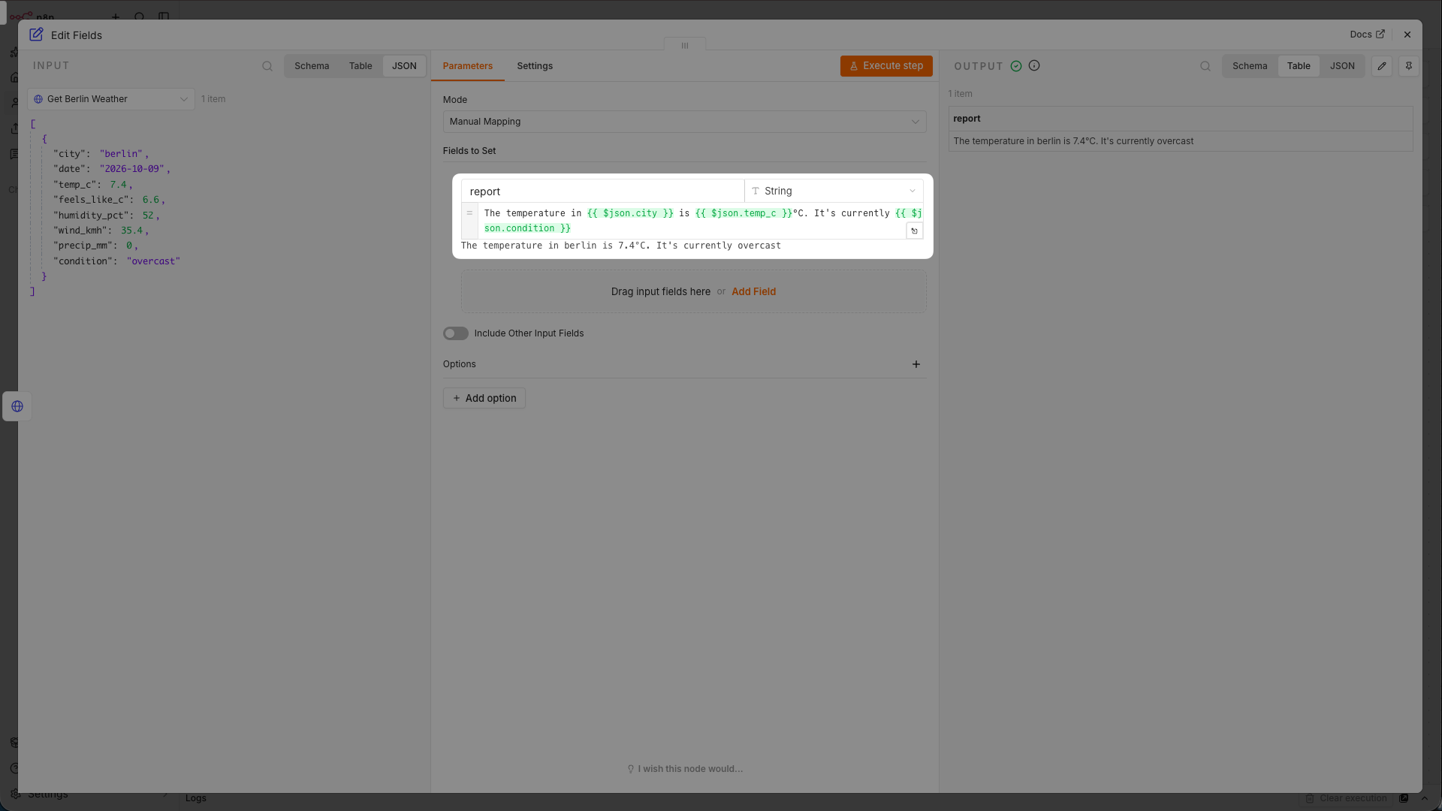The height and width of the screenshot is (811, 1442).
Task: Click the Execute step button
Action: tap(886, 66)
